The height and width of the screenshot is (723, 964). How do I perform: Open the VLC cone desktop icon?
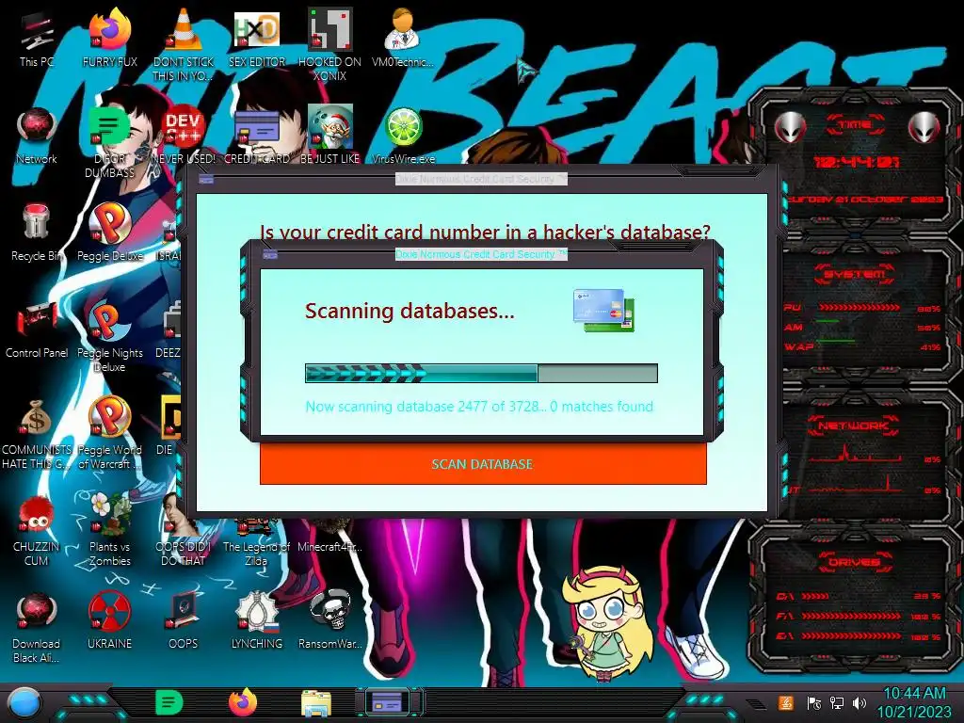coord(184,44)
